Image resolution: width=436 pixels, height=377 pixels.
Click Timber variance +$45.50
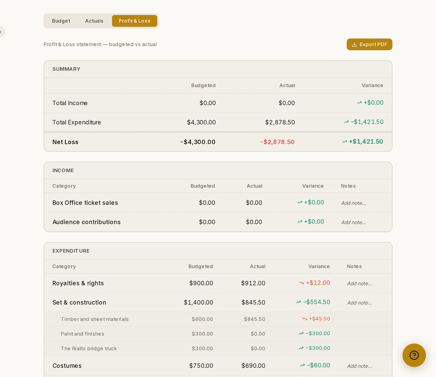click(316, 319)
